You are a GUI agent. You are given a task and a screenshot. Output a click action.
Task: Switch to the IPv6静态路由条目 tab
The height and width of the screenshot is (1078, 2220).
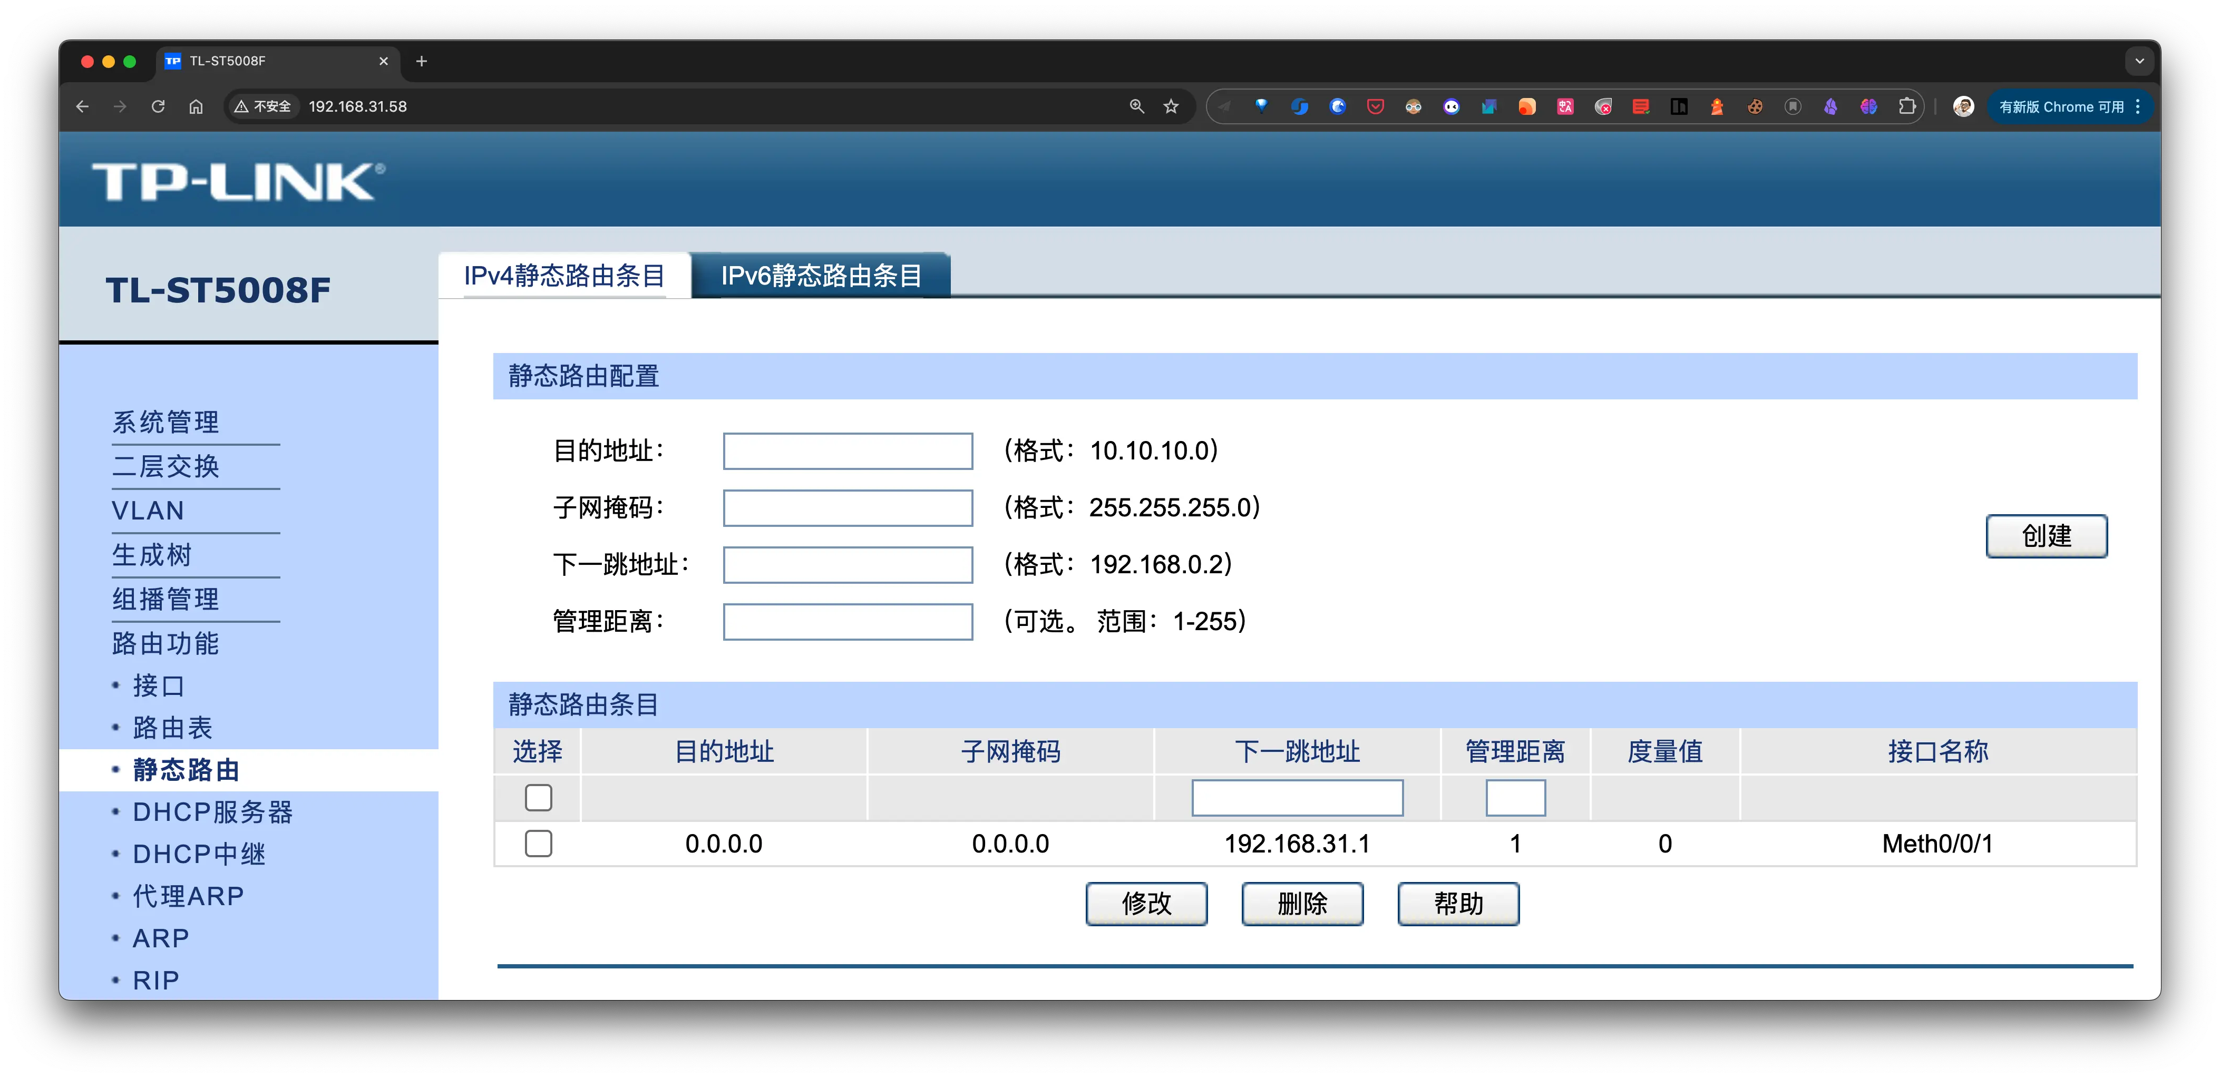coord(820,277)
